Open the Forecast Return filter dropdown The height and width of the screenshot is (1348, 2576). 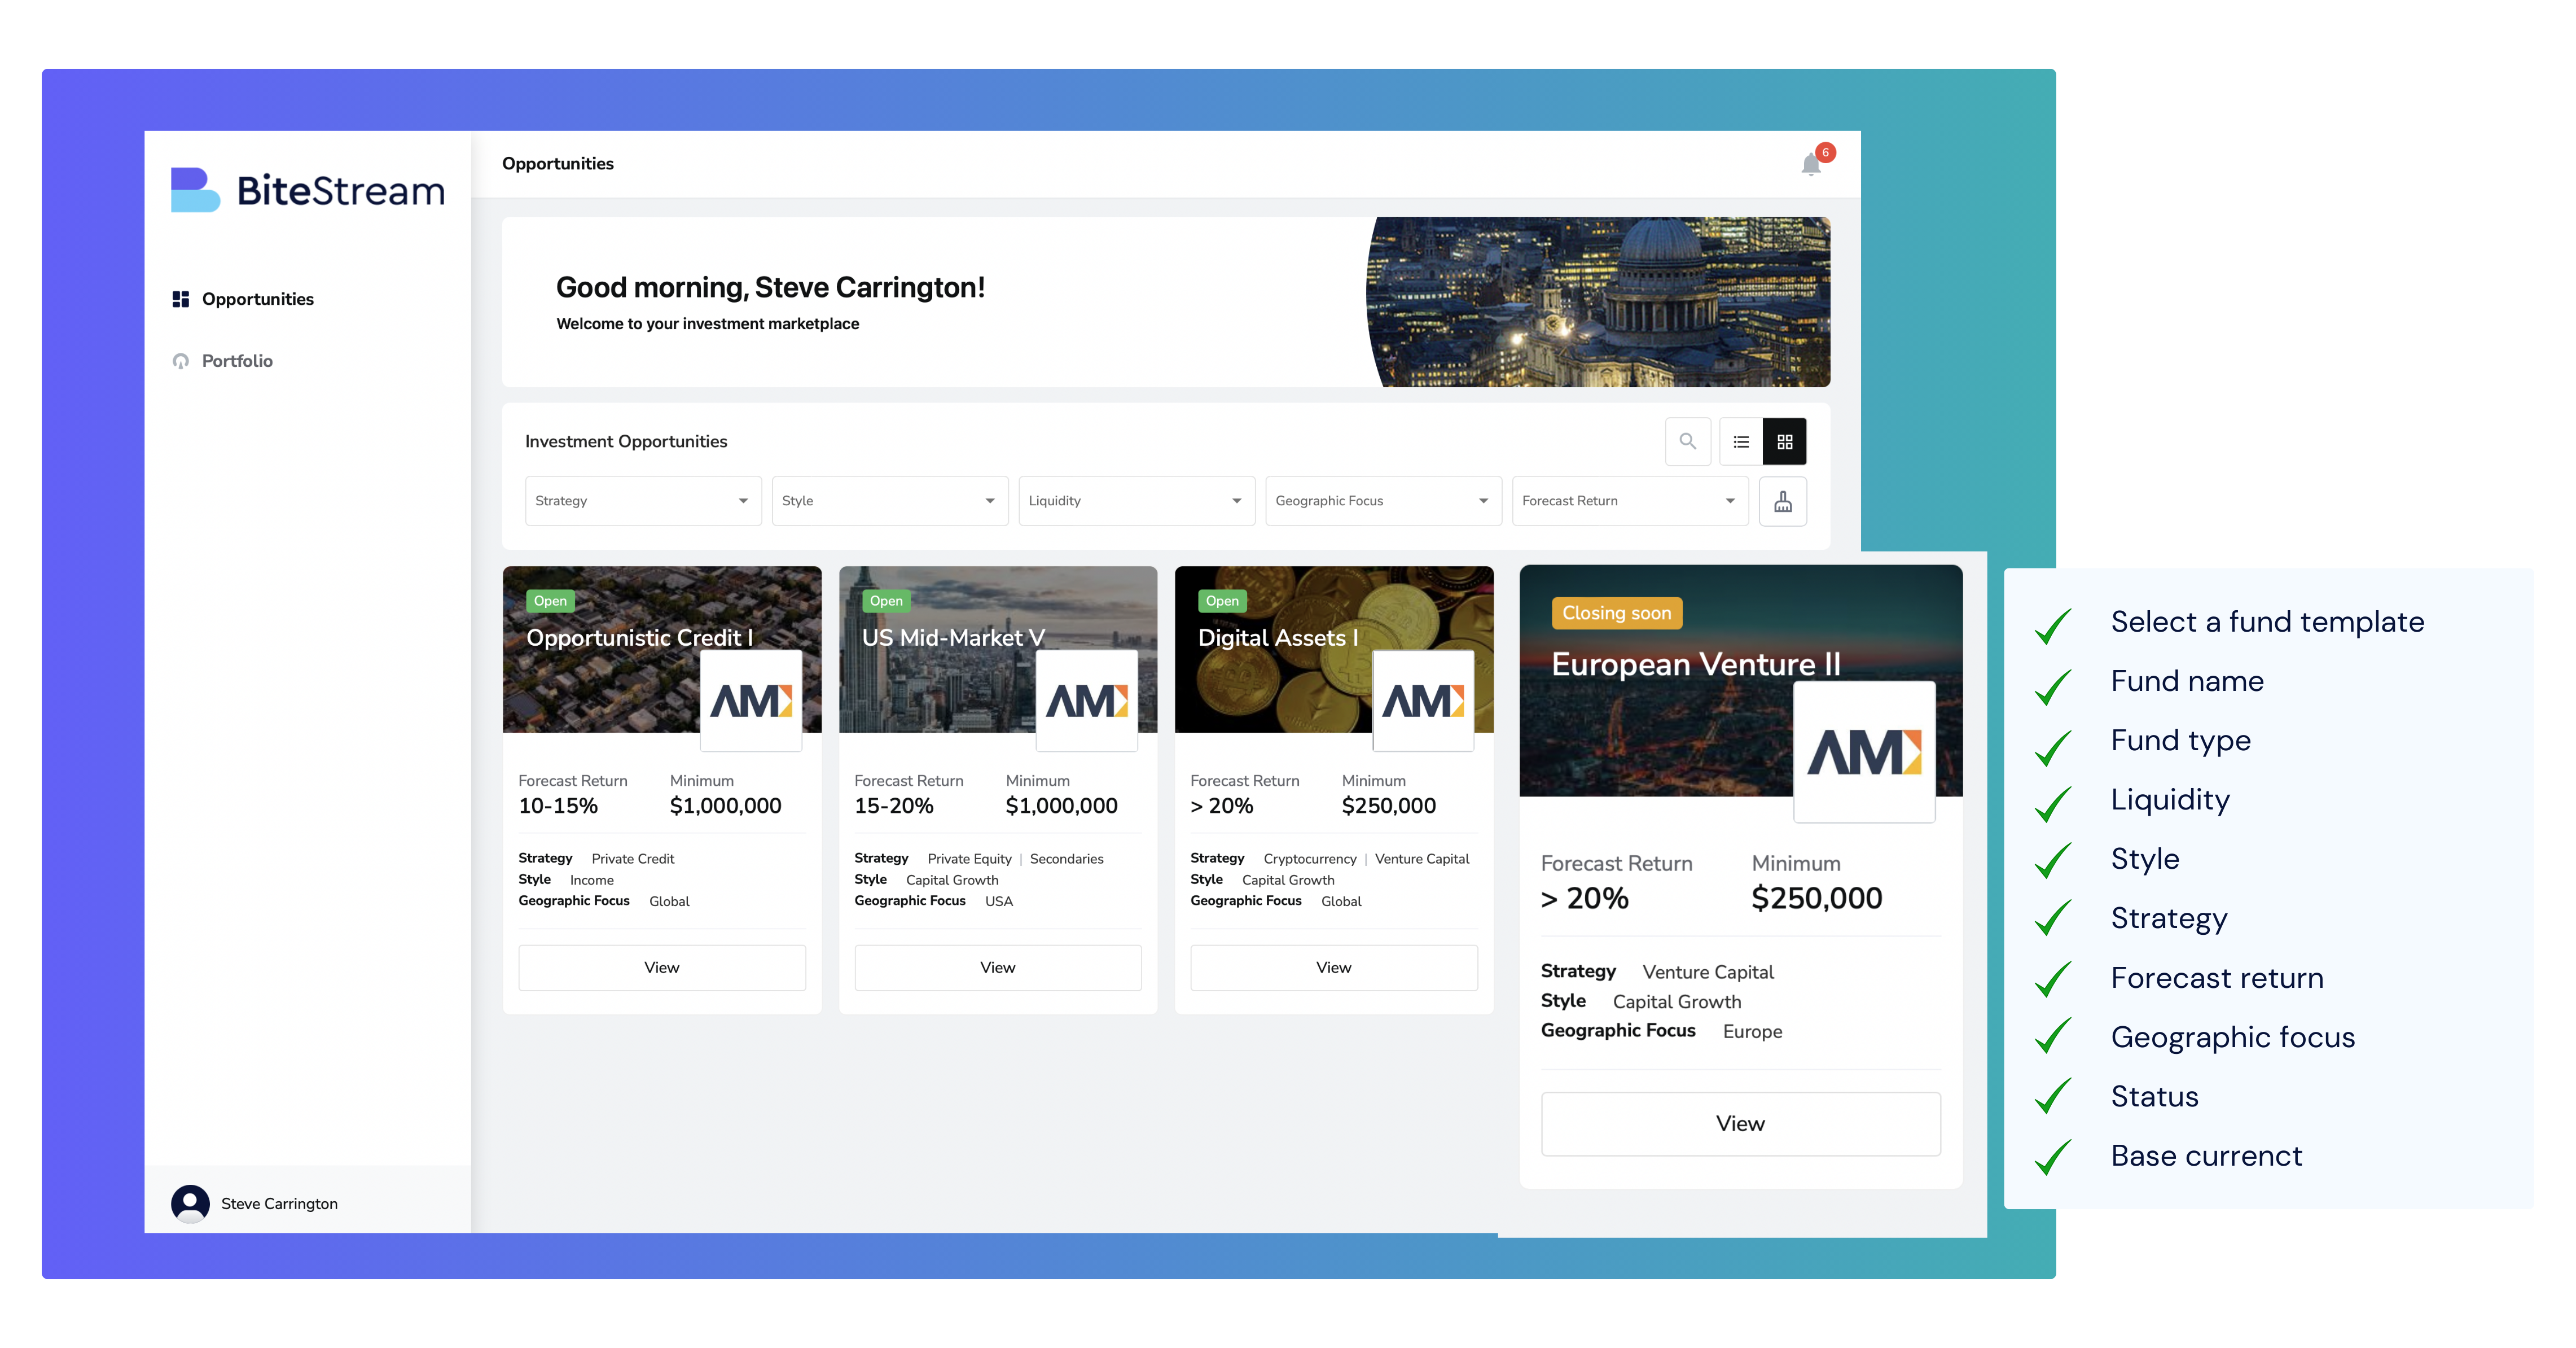[x=1630, y=501]
